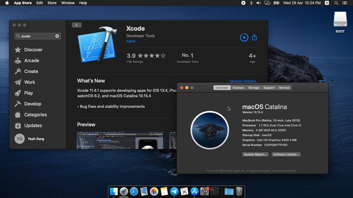Click App Store icon in the Dock

coord(194,191)
